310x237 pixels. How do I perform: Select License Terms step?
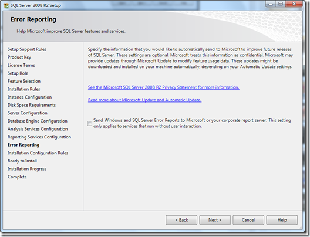(21, 65)
